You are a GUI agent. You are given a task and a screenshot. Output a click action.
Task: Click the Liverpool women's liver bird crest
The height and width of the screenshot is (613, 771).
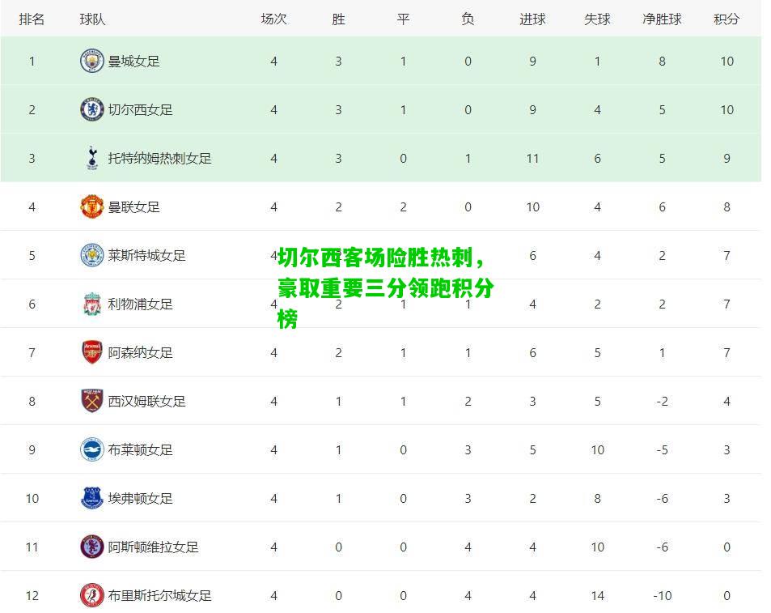click(92, 304)
